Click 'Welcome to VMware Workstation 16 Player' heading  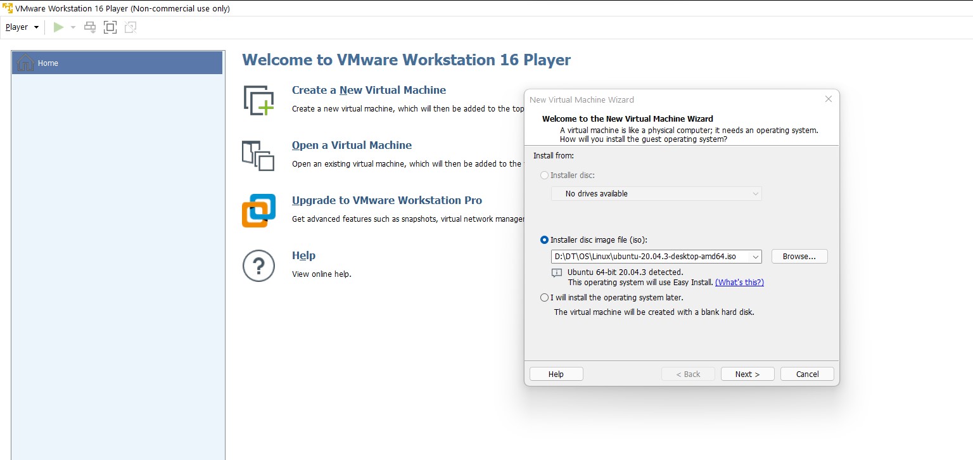point(407,60)
